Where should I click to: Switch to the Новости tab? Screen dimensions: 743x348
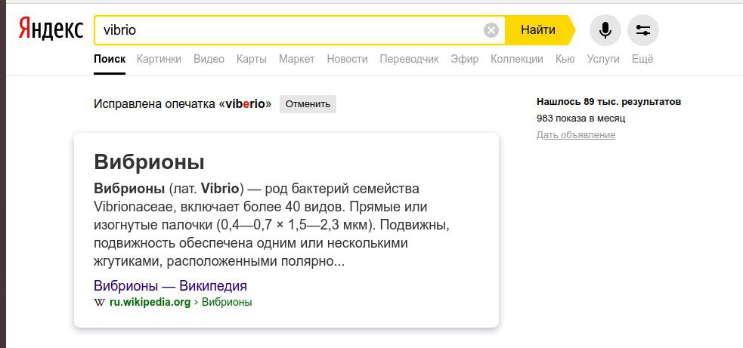348,59
